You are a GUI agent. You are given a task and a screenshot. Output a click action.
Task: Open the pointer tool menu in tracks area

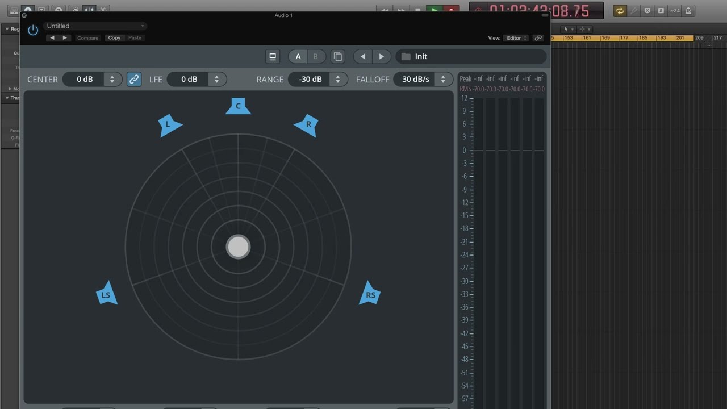point(569,29)
